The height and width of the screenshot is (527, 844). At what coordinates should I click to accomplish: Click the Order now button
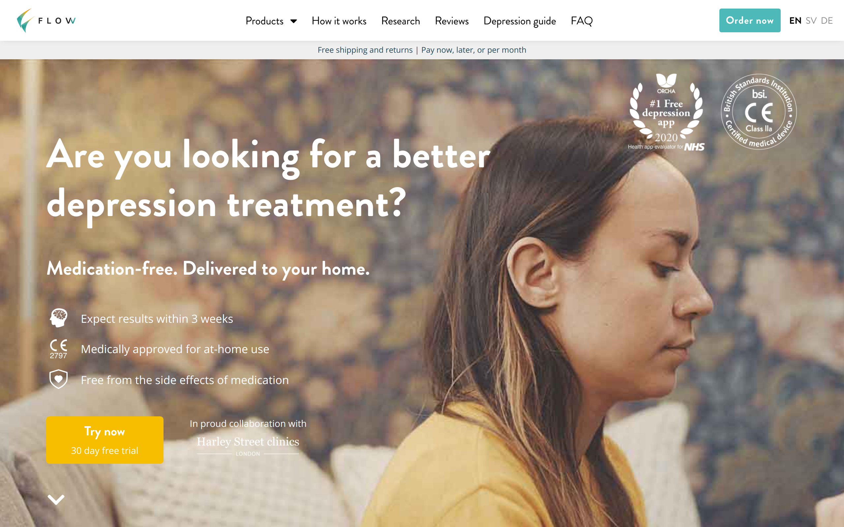click(750, 20)
